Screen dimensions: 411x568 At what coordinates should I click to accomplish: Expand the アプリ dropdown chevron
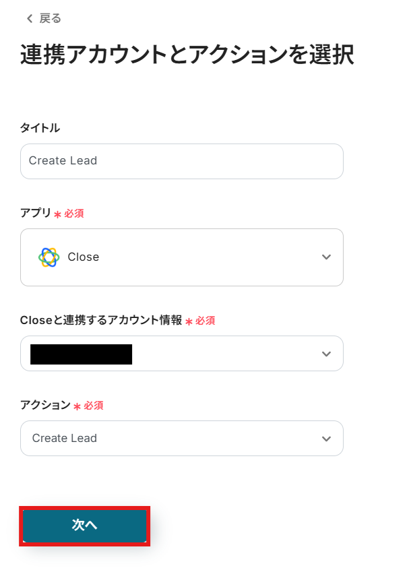point(326,257)
